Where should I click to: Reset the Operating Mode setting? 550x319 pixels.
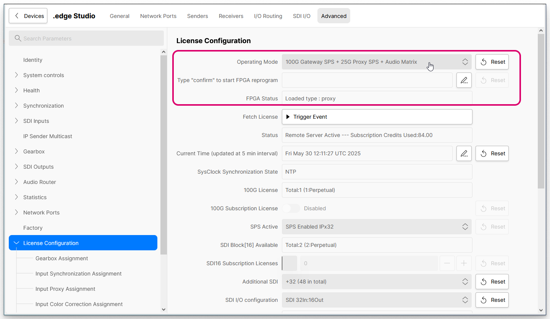point(492,62)
